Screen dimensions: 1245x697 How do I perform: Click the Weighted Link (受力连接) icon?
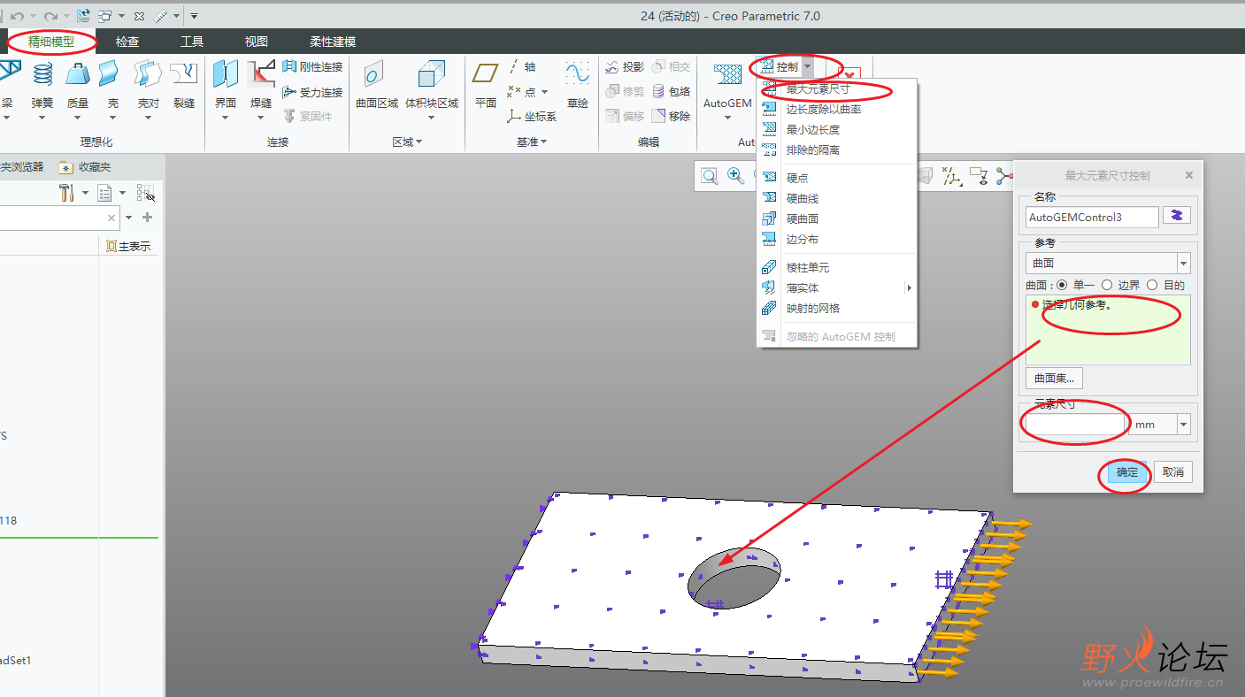click(x=289, y=92)
